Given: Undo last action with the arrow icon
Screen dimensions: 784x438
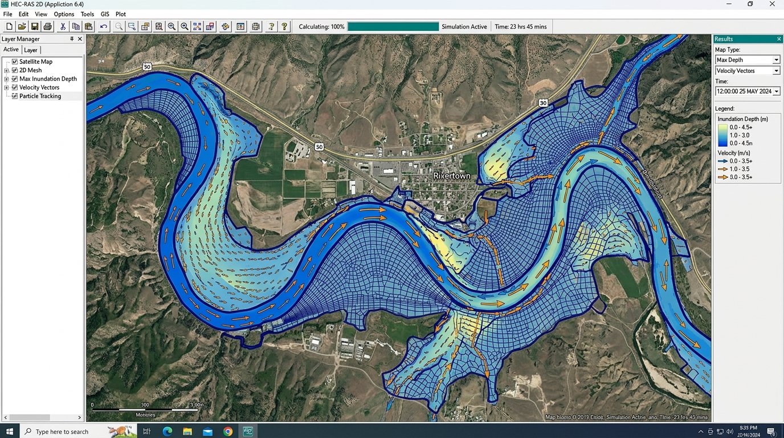Looking at the screenshot, I should click(x=104, y=26).
